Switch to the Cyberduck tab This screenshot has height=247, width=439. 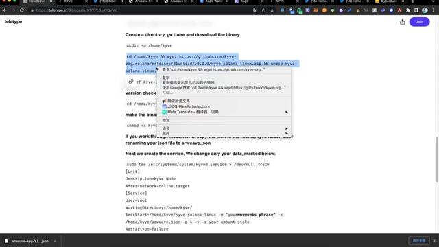click(x=389, y=1)
